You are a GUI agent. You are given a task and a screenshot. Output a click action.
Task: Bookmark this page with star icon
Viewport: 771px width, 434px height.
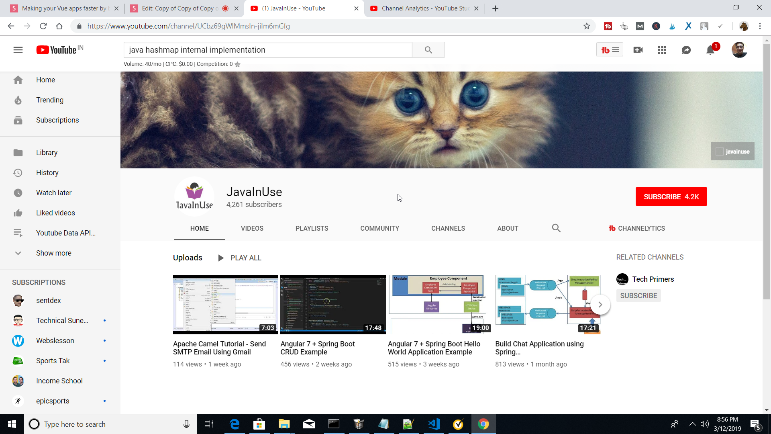click(x=587, y=26)
